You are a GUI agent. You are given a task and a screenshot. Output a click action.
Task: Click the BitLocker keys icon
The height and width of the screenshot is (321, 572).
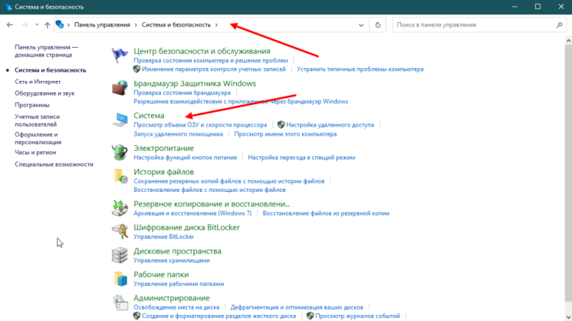(120, 231)
